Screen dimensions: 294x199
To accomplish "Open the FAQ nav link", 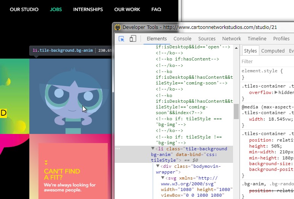I will coord(156,10).
